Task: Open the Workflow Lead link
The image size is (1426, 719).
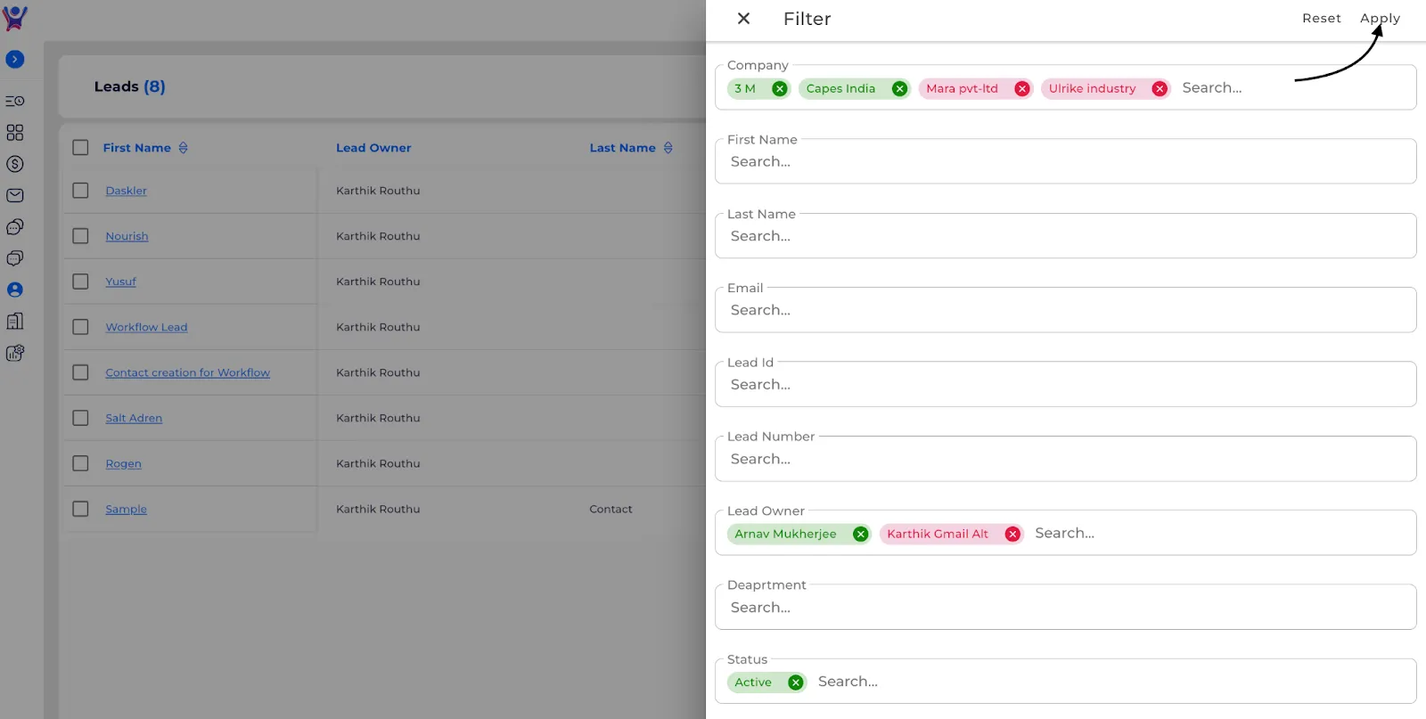Action: [146, 327]
